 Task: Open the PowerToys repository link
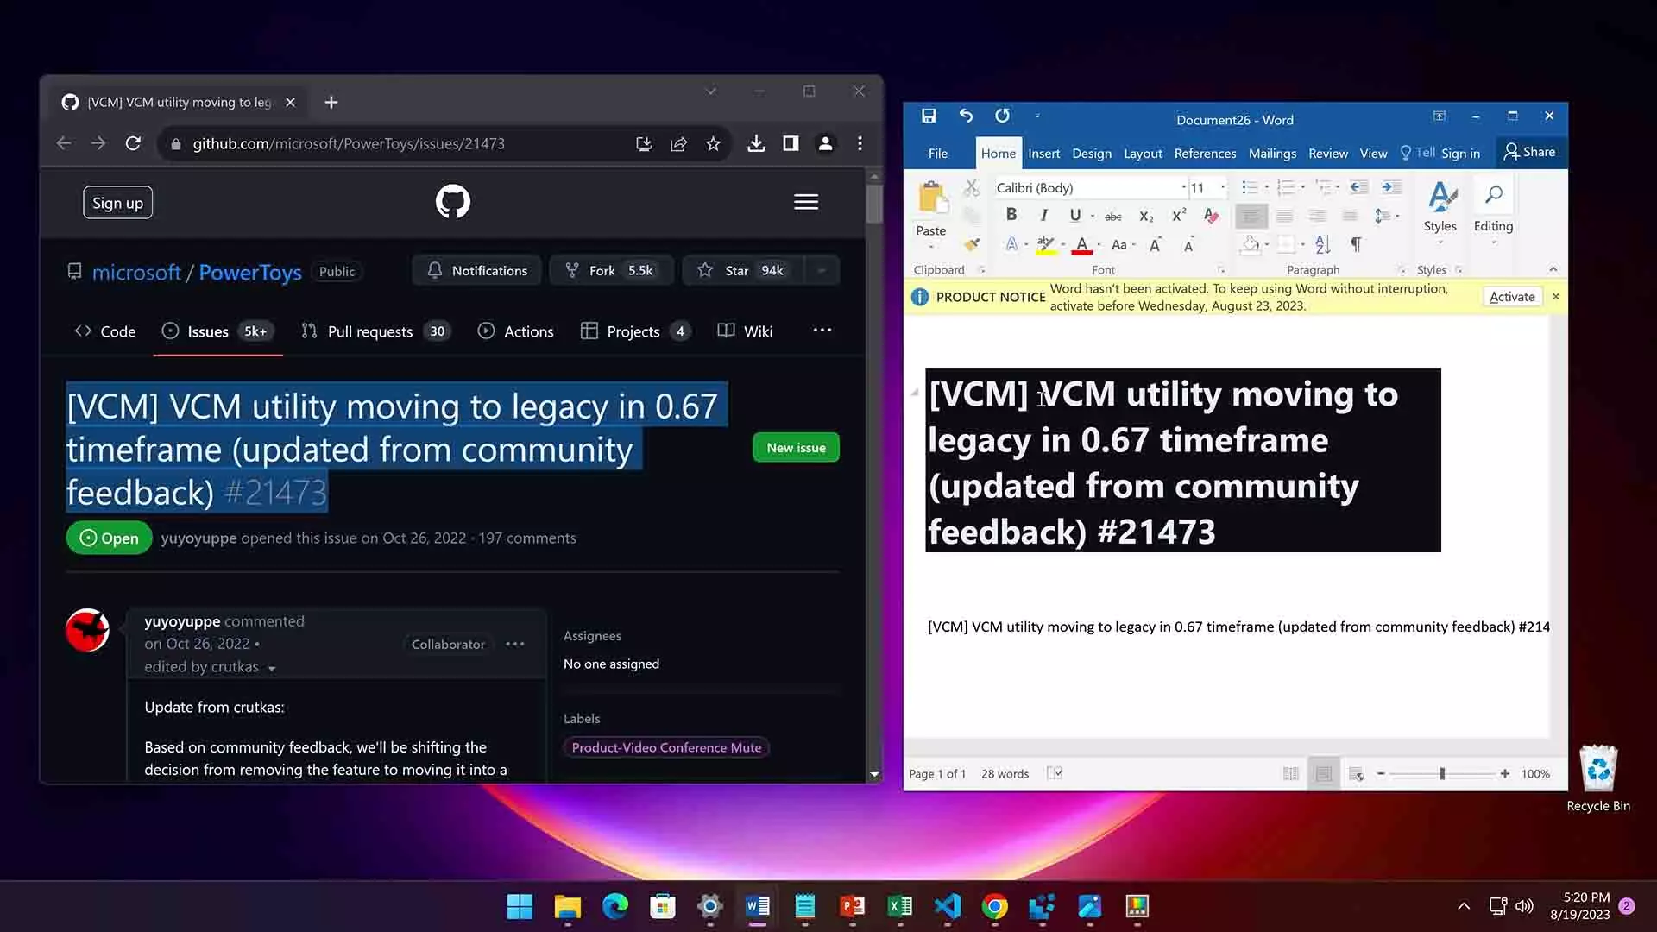(249, 272)
